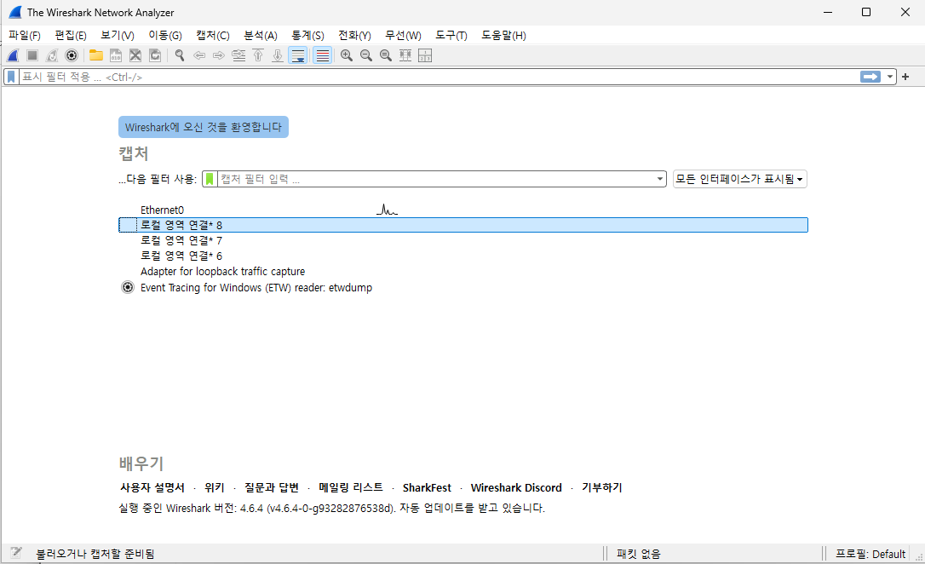This screenshot has height=564, width=925.
Task: Open the 편집(E) menu
Action: [x=71, y=36]
